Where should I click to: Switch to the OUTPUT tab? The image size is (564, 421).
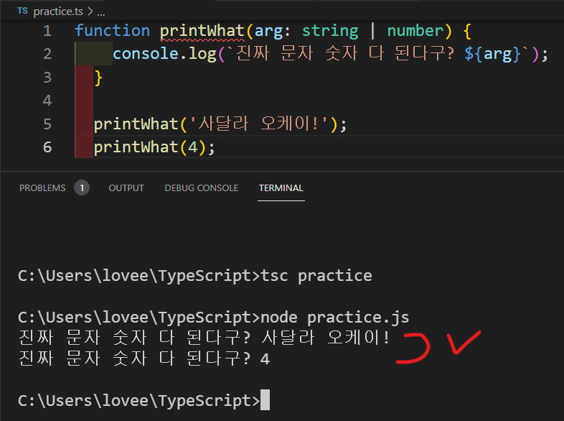point(126,188)
